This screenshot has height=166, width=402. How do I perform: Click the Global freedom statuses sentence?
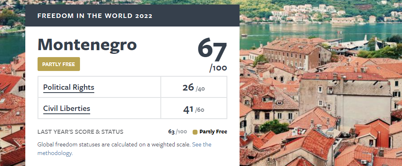[x=114, y=144]
